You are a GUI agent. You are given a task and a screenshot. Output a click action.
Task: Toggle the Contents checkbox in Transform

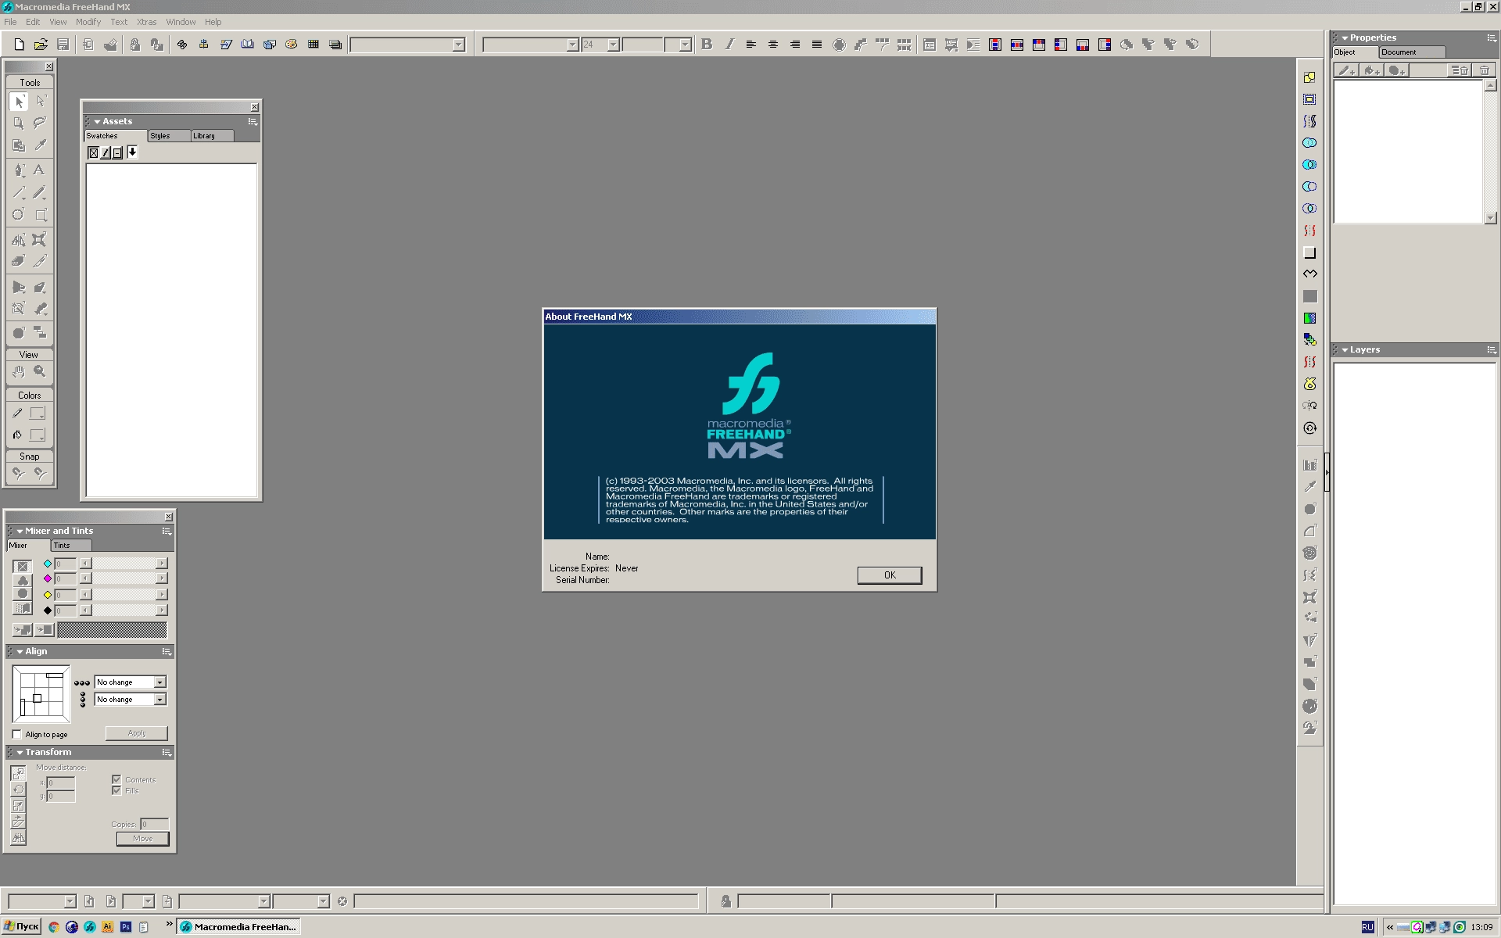click(x=116, y=779)
